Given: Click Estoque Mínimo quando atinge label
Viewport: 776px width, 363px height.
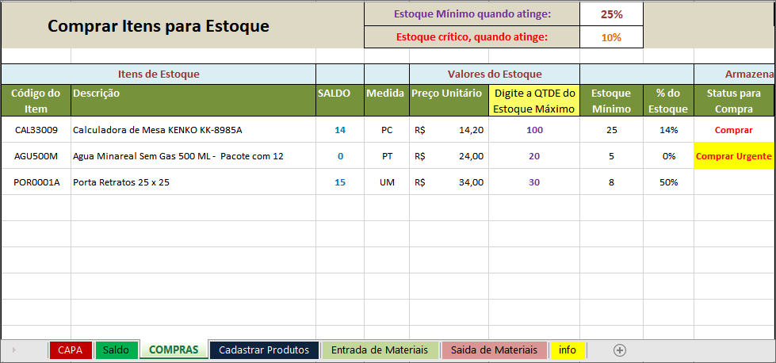Looking at the screenshot, I should (x=472, y=14).
